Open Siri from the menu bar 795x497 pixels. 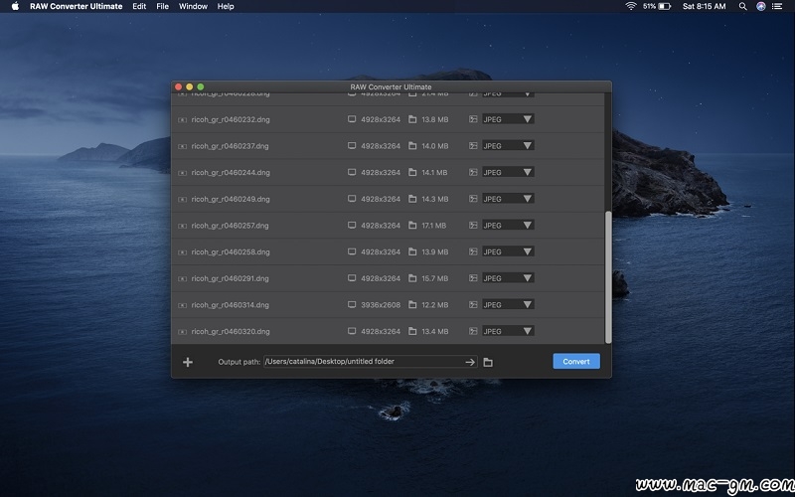pyautogui.click(x=761, y=6)
